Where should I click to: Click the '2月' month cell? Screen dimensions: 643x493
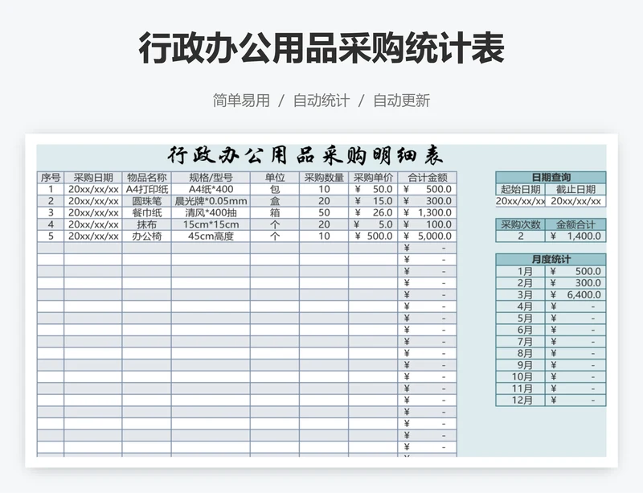click(520, 283)
